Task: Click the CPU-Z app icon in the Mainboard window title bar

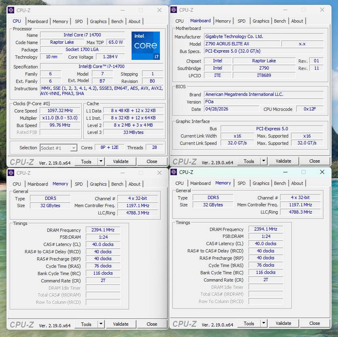Action: [x=174, y=10]
